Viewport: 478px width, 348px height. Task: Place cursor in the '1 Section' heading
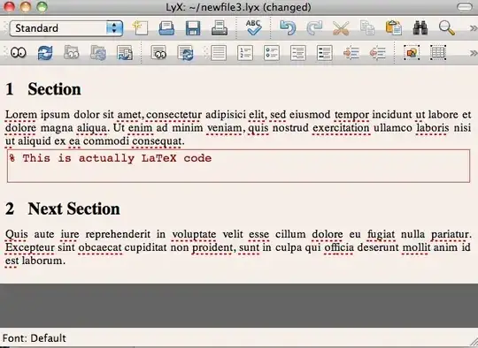click(43, 89)
